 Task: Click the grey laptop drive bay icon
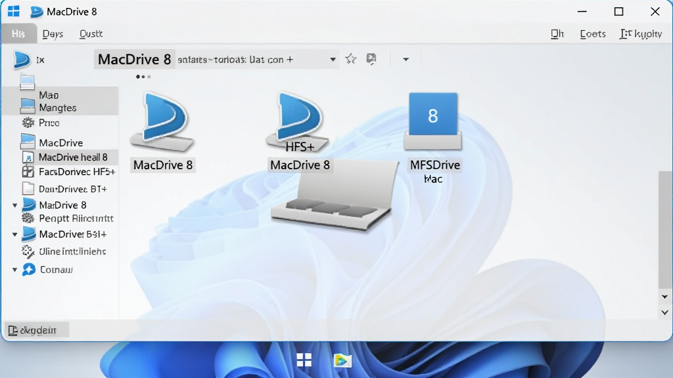tap(334, 196)
